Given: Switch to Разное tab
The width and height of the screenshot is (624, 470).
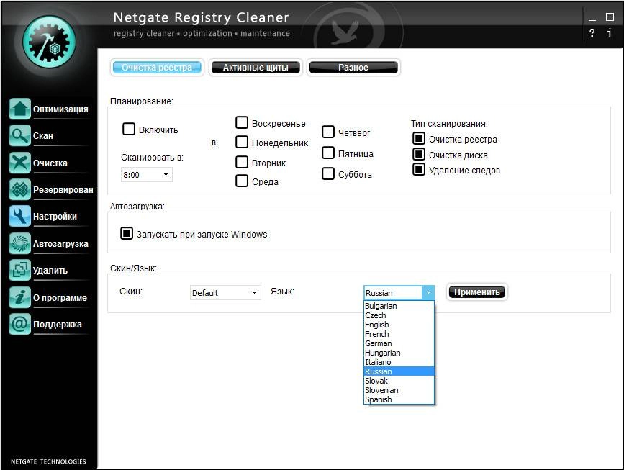Looking at the screenshot, I should coord(353,67).
